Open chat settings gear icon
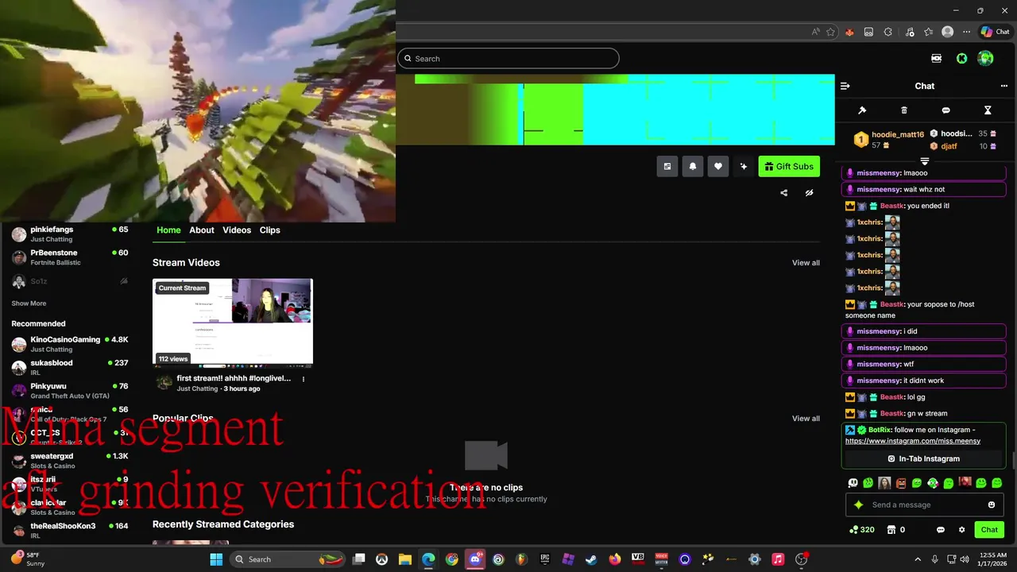The image size is (1017, 572). (962, 530)
